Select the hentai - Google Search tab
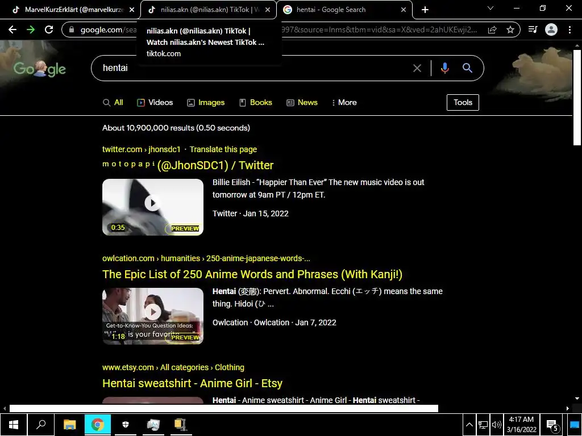This screenshot has height=436, width=582. (344, 10)
